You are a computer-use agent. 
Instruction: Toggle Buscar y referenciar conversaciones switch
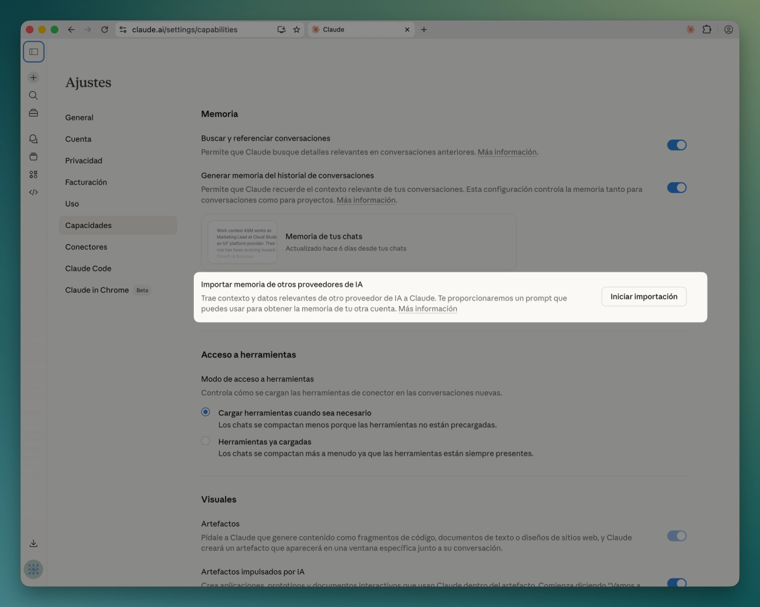click(676, 145)
